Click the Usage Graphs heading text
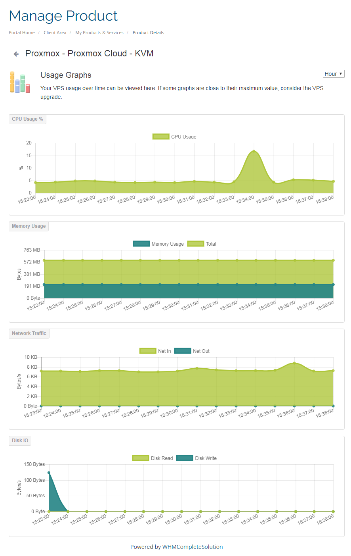The image size is (351, 556). point(66,75)
